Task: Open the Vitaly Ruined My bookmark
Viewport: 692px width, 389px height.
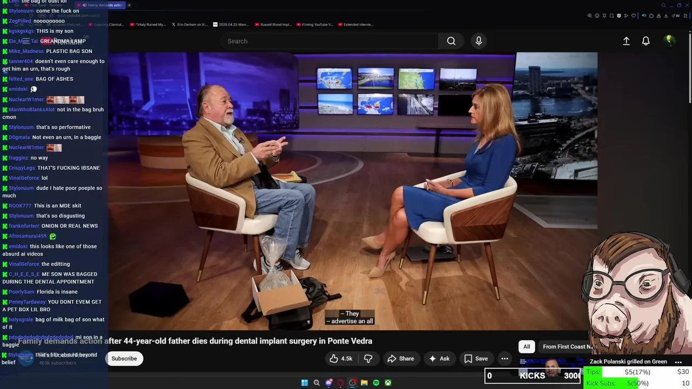Action: pyautogui.click(x=148, y=24)
